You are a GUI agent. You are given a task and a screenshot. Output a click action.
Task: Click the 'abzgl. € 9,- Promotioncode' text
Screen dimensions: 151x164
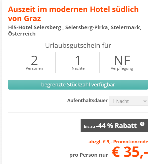tap(118, 142)
